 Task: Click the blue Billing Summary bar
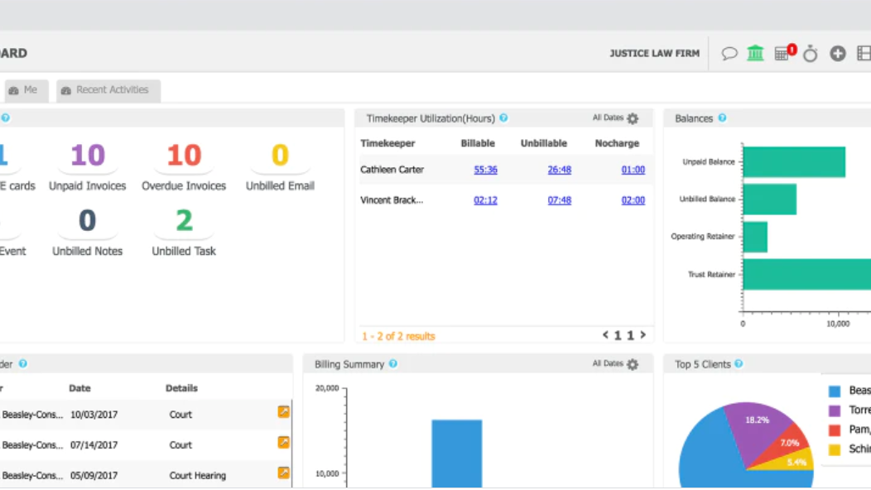pyautogui.click(x=456, y=454)
